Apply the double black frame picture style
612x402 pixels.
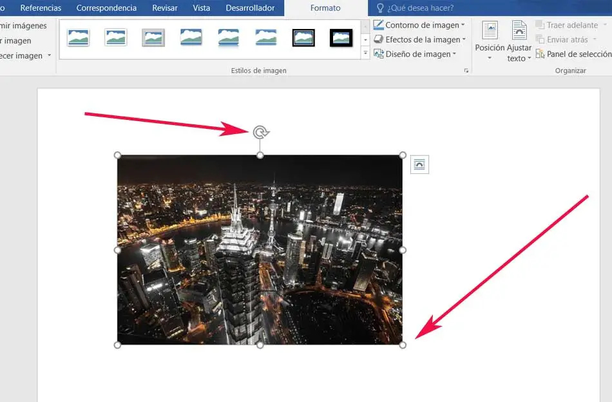click(x=303, y=38)
